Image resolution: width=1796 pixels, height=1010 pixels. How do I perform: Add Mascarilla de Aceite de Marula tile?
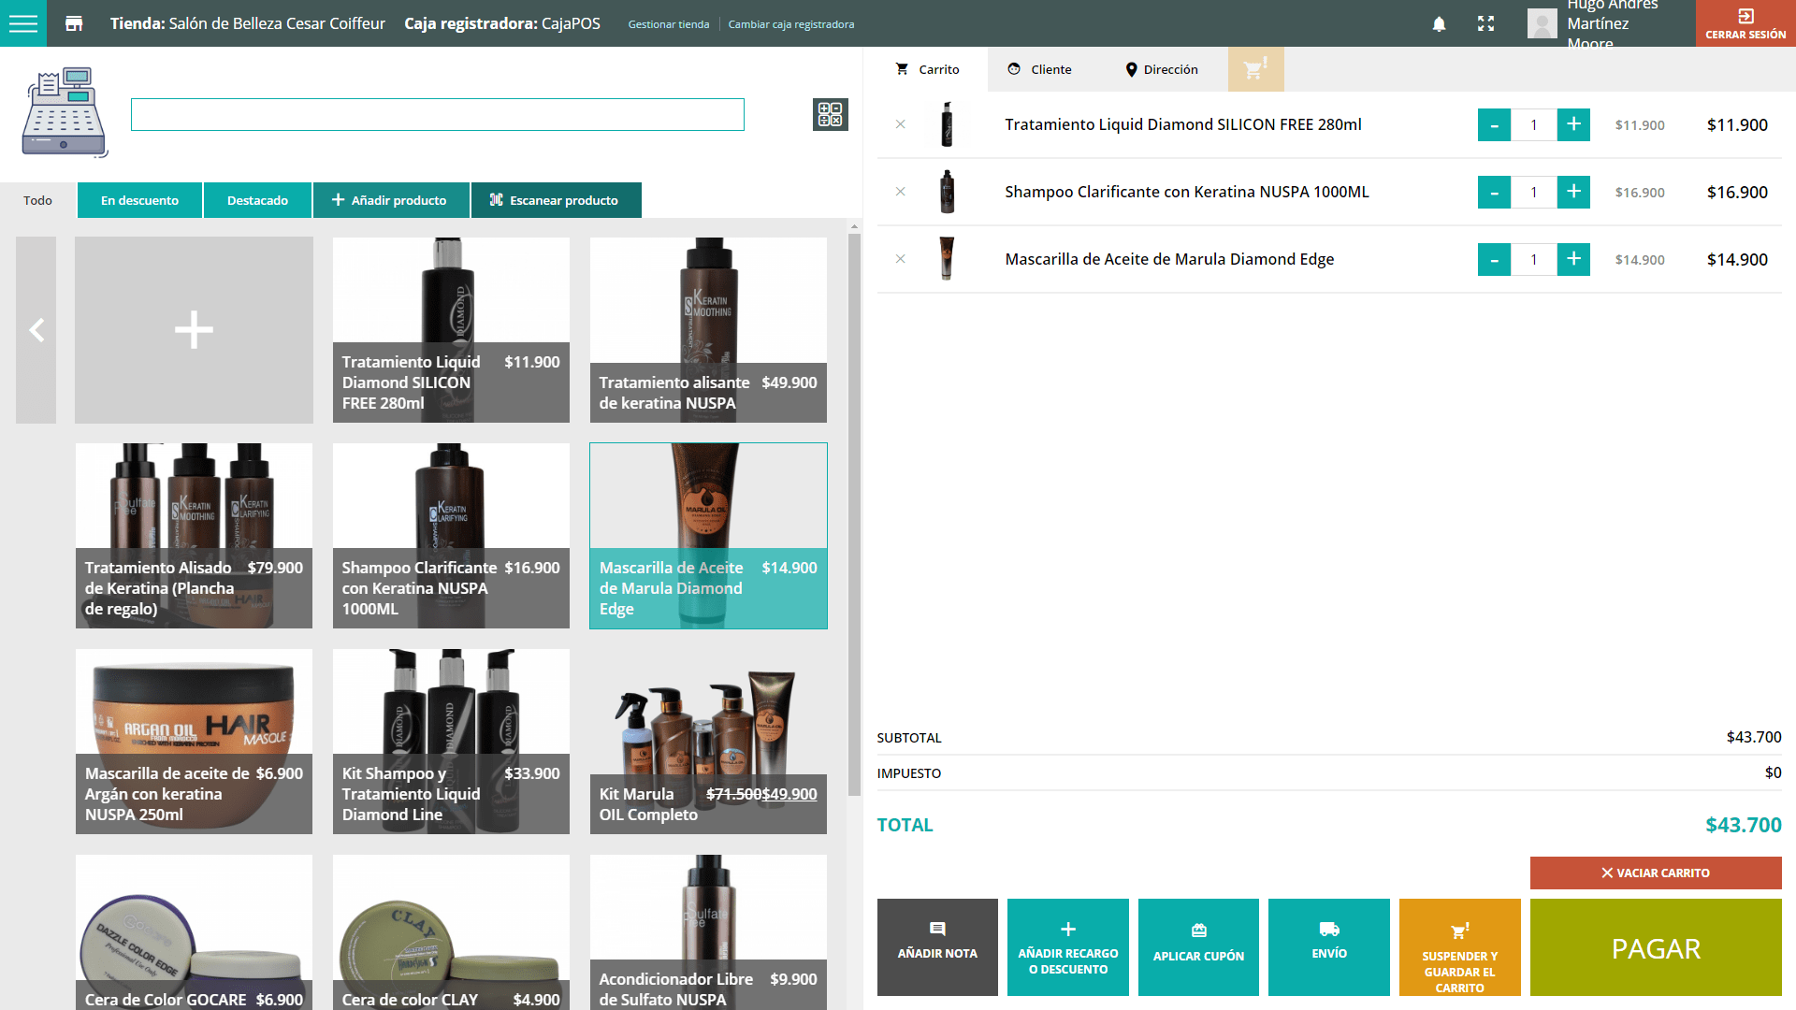708,536
